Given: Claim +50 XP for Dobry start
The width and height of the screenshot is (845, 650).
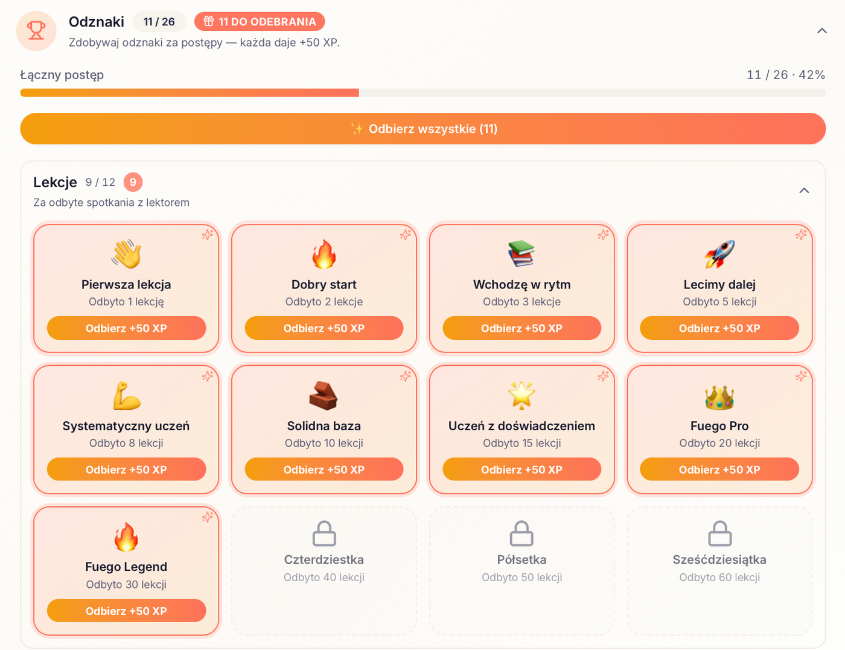Looking at the screenshot, I should point(324,328).
